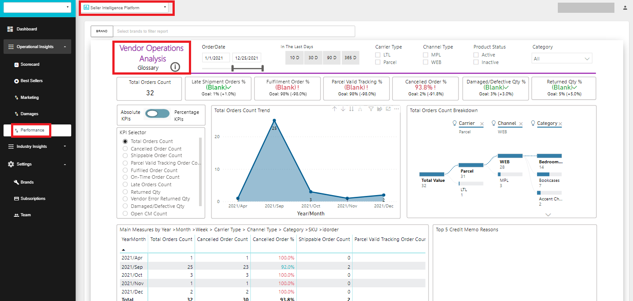Viewport: 633px width, 301px height.
Task: Click drill up arrow in chart toolbar
Action: tap(334, 109)
